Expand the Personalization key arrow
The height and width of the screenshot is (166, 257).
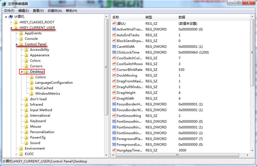pos(22,132)
